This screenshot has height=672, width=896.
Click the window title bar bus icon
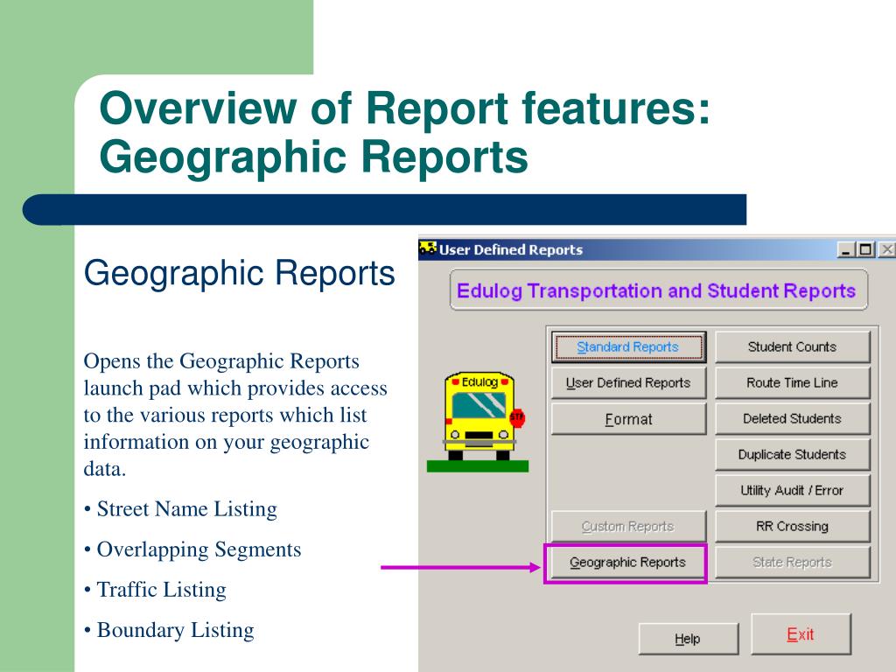427,249
